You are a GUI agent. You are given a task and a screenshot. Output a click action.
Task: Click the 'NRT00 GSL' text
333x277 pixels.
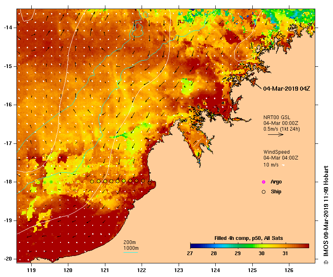pyautogui.click(x=277, y=117)
